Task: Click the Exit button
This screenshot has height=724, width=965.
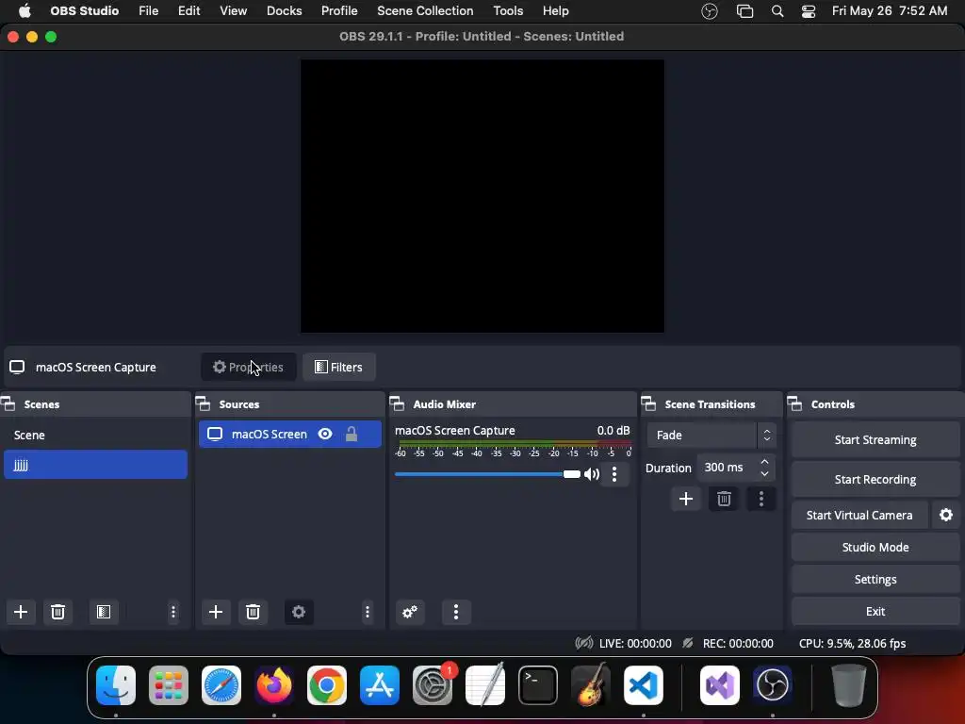Action: 875,611
